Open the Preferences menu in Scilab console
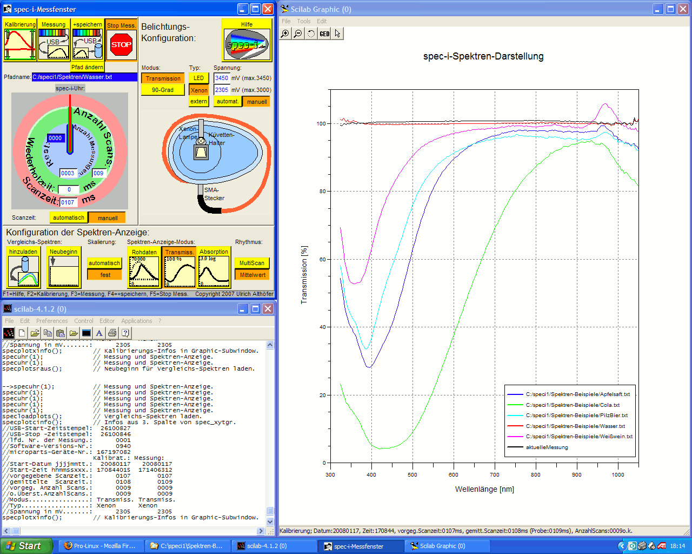This screenshot has height=554, width=692. click(x=52, y=321)
